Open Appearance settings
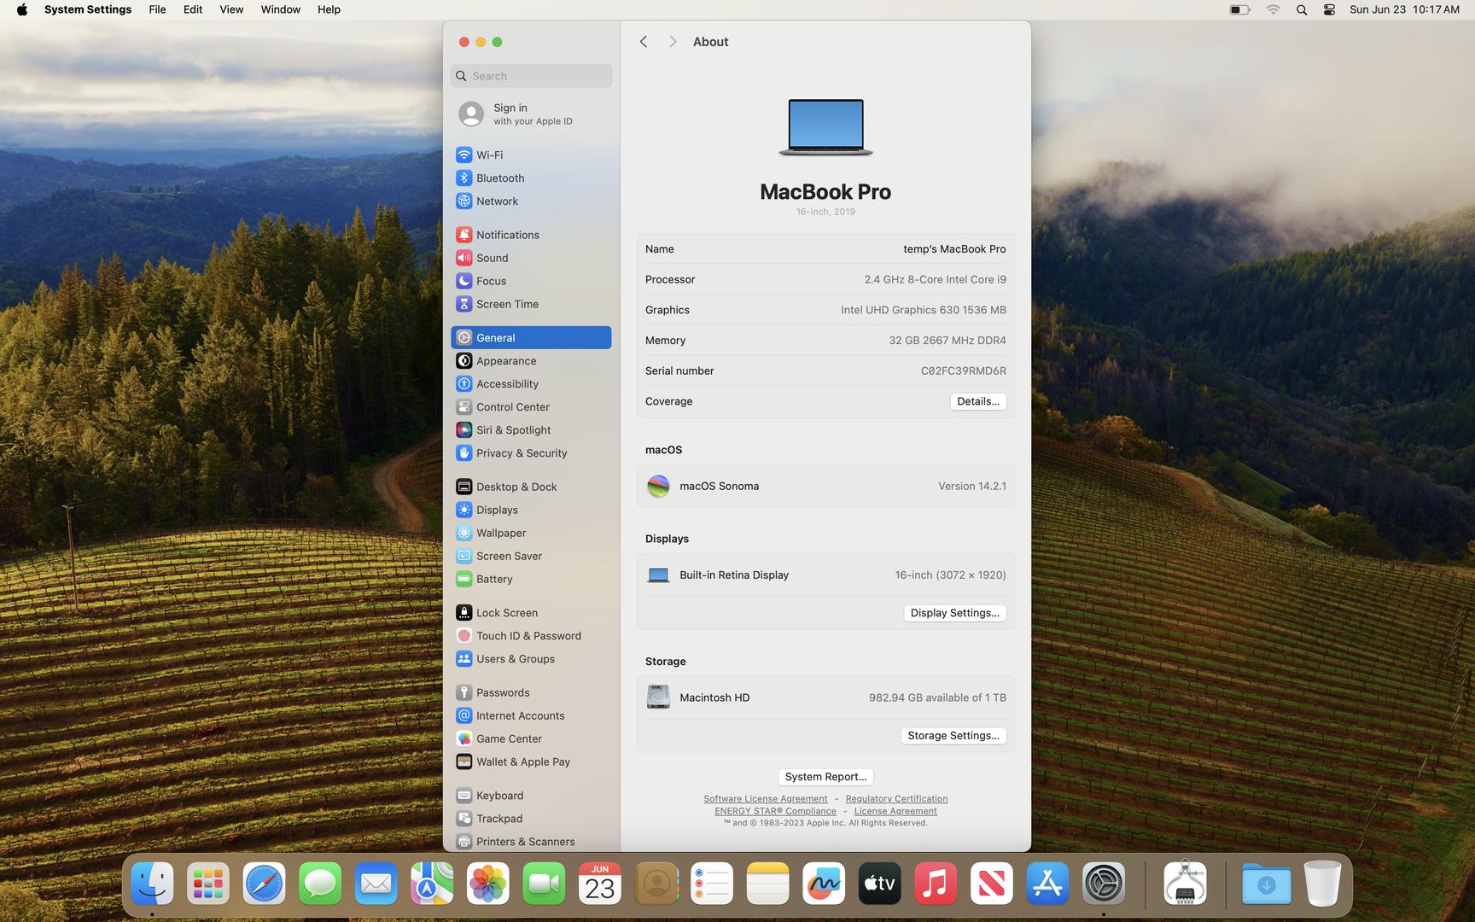The height and width of the screenshot is (922, 1475). click(x=531, y=361)
